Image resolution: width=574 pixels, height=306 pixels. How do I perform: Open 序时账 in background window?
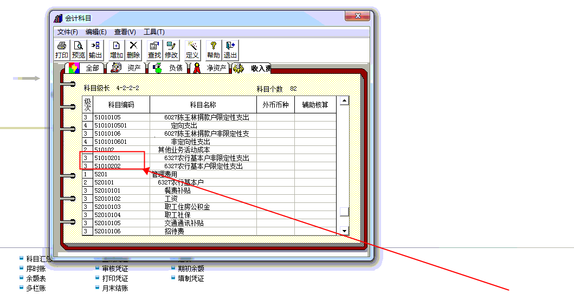click(x=36, y=269)
